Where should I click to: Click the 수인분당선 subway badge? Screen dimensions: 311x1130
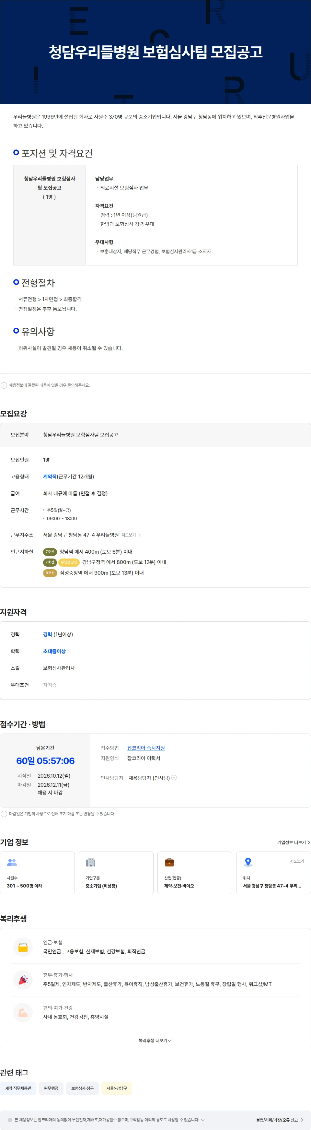[x=69, y=562]
